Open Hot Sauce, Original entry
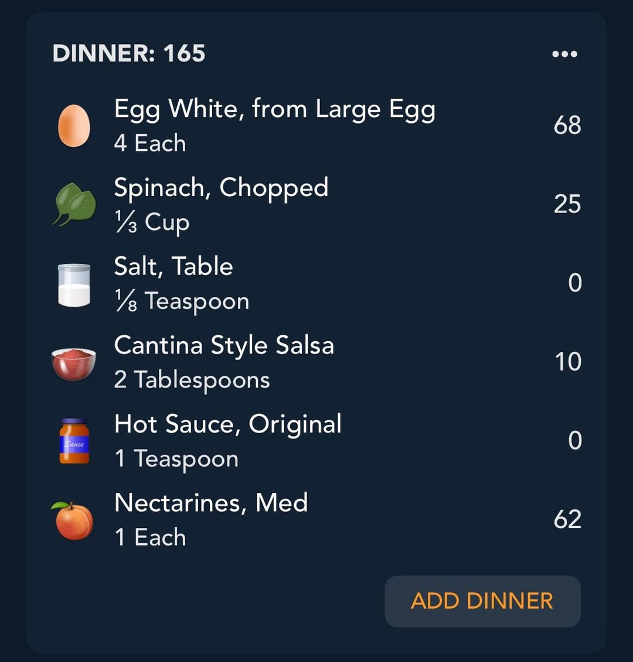The image size is (633, 662). [316, 441]
